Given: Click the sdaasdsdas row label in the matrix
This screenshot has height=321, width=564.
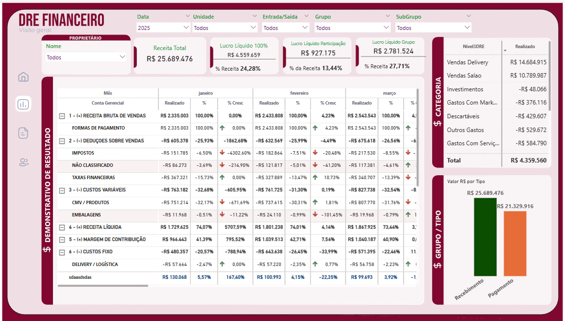Looking at the screenshot, I should [80, 277].
